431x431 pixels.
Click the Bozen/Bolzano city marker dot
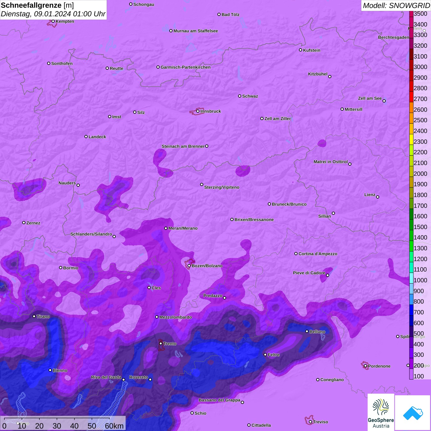(189, 266)
